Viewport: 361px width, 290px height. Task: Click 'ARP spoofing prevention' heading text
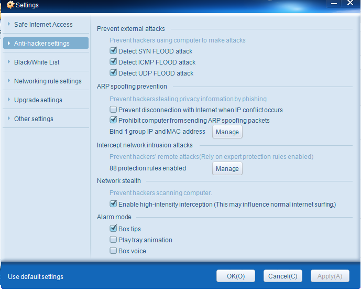(x=132, y=87)
